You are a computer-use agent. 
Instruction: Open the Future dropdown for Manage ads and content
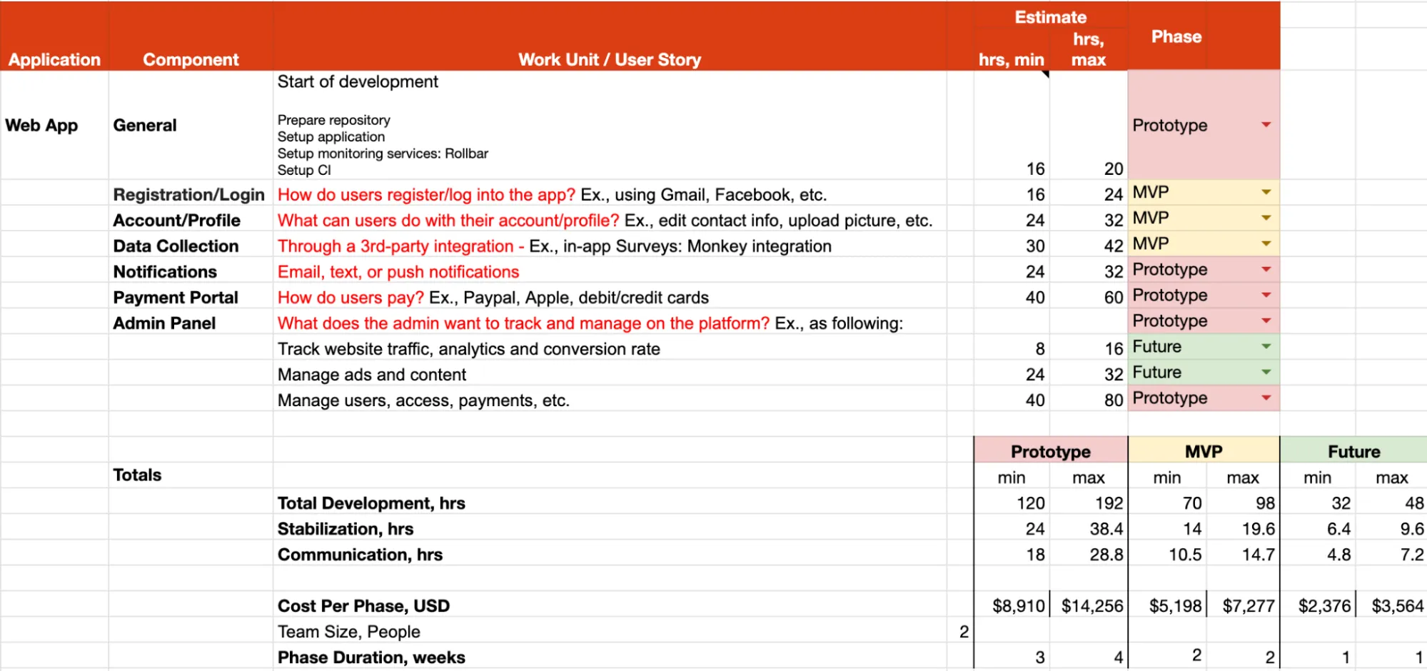[x=1268, y=373]
